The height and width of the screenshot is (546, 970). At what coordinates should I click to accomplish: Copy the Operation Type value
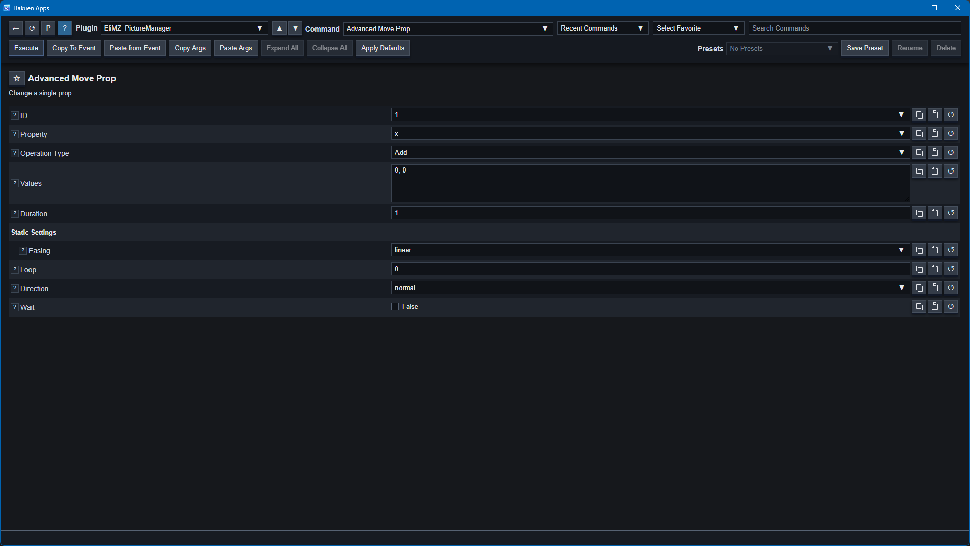tap(919, 153)
